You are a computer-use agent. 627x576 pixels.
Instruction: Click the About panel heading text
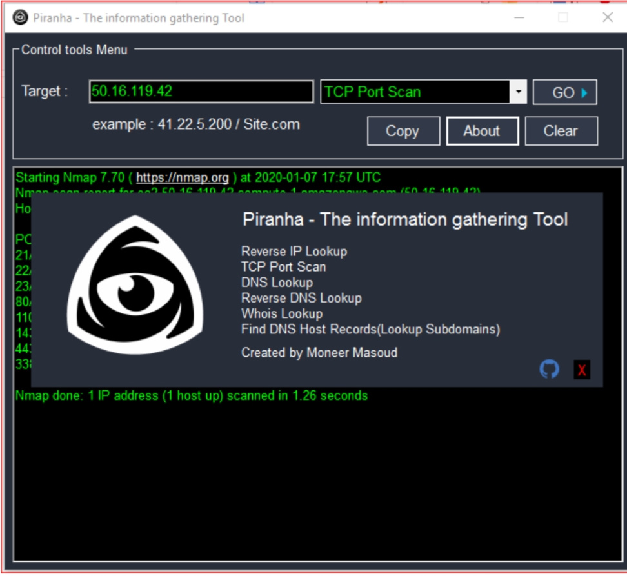405,219
